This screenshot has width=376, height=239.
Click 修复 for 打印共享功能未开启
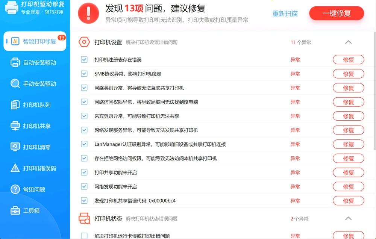(349, 172)
